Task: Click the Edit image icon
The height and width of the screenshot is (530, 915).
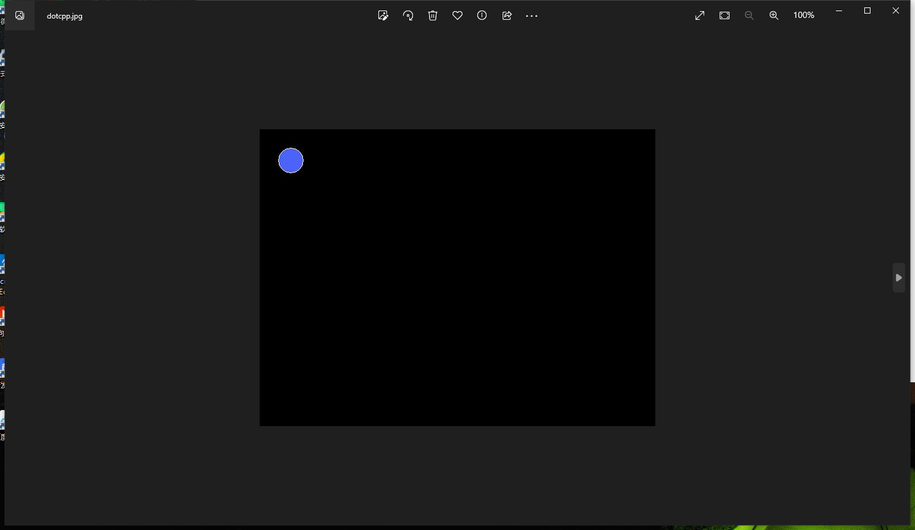Action: 383,15
